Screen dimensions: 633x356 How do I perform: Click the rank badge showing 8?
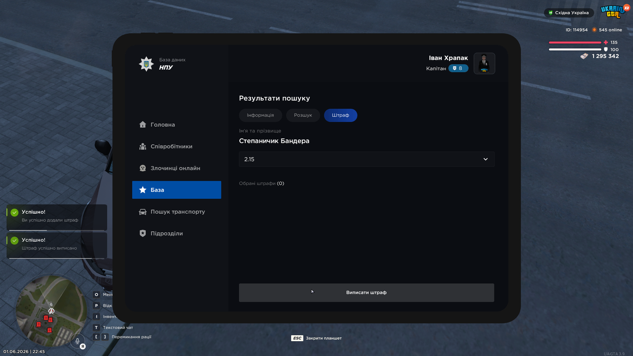pyautogui.click(x=458, y=68)
